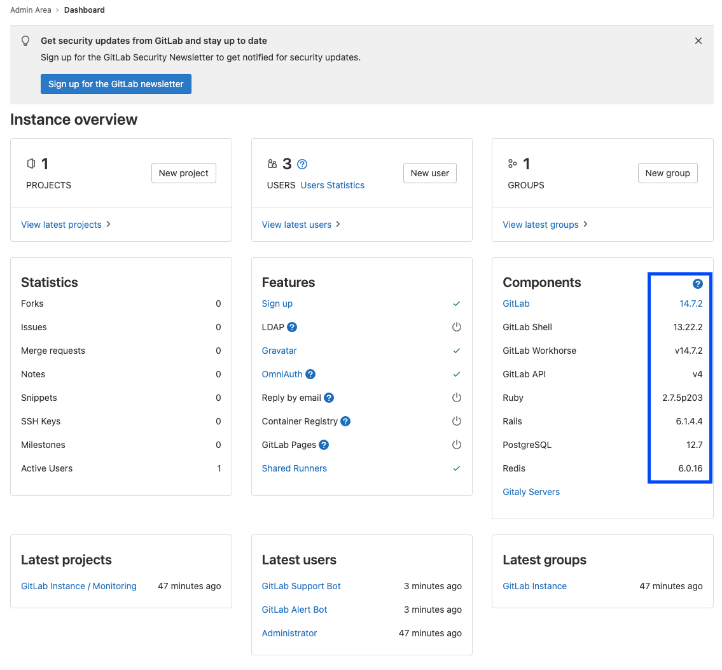The height and width of the screenshot is (670, 722).
Task: Click Container Registry help icon
Action: point(345,421)
